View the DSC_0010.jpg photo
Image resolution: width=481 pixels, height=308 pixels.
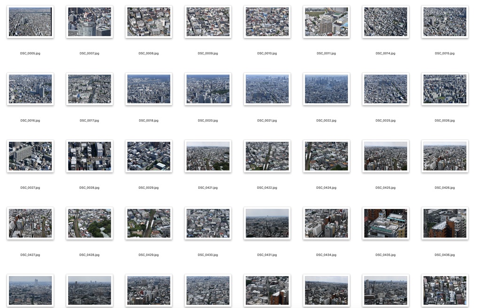pyautogui.click(x=267, y=22)
